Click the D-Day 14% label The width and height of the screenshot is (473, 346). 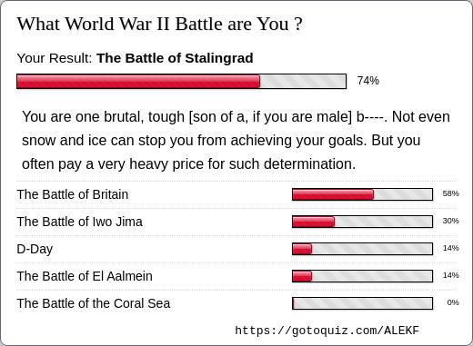pos(450,248)
